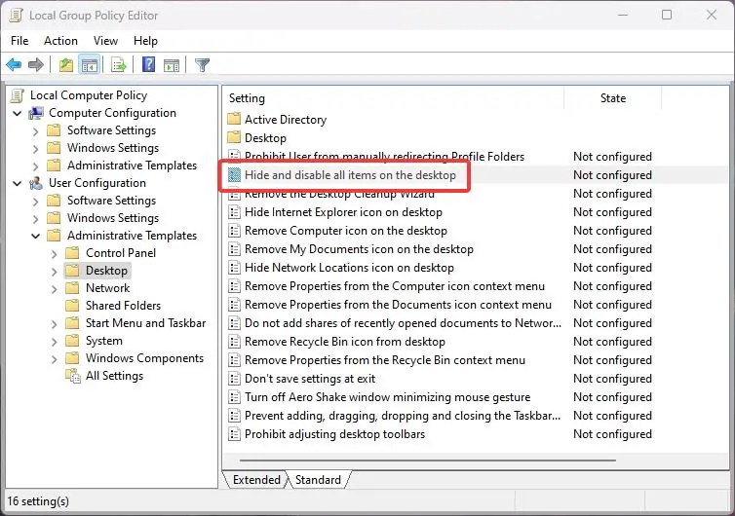Click the Filter funnel toolbar icon
Viewport: 735px width, 516px height.
(x=202, y=64)
